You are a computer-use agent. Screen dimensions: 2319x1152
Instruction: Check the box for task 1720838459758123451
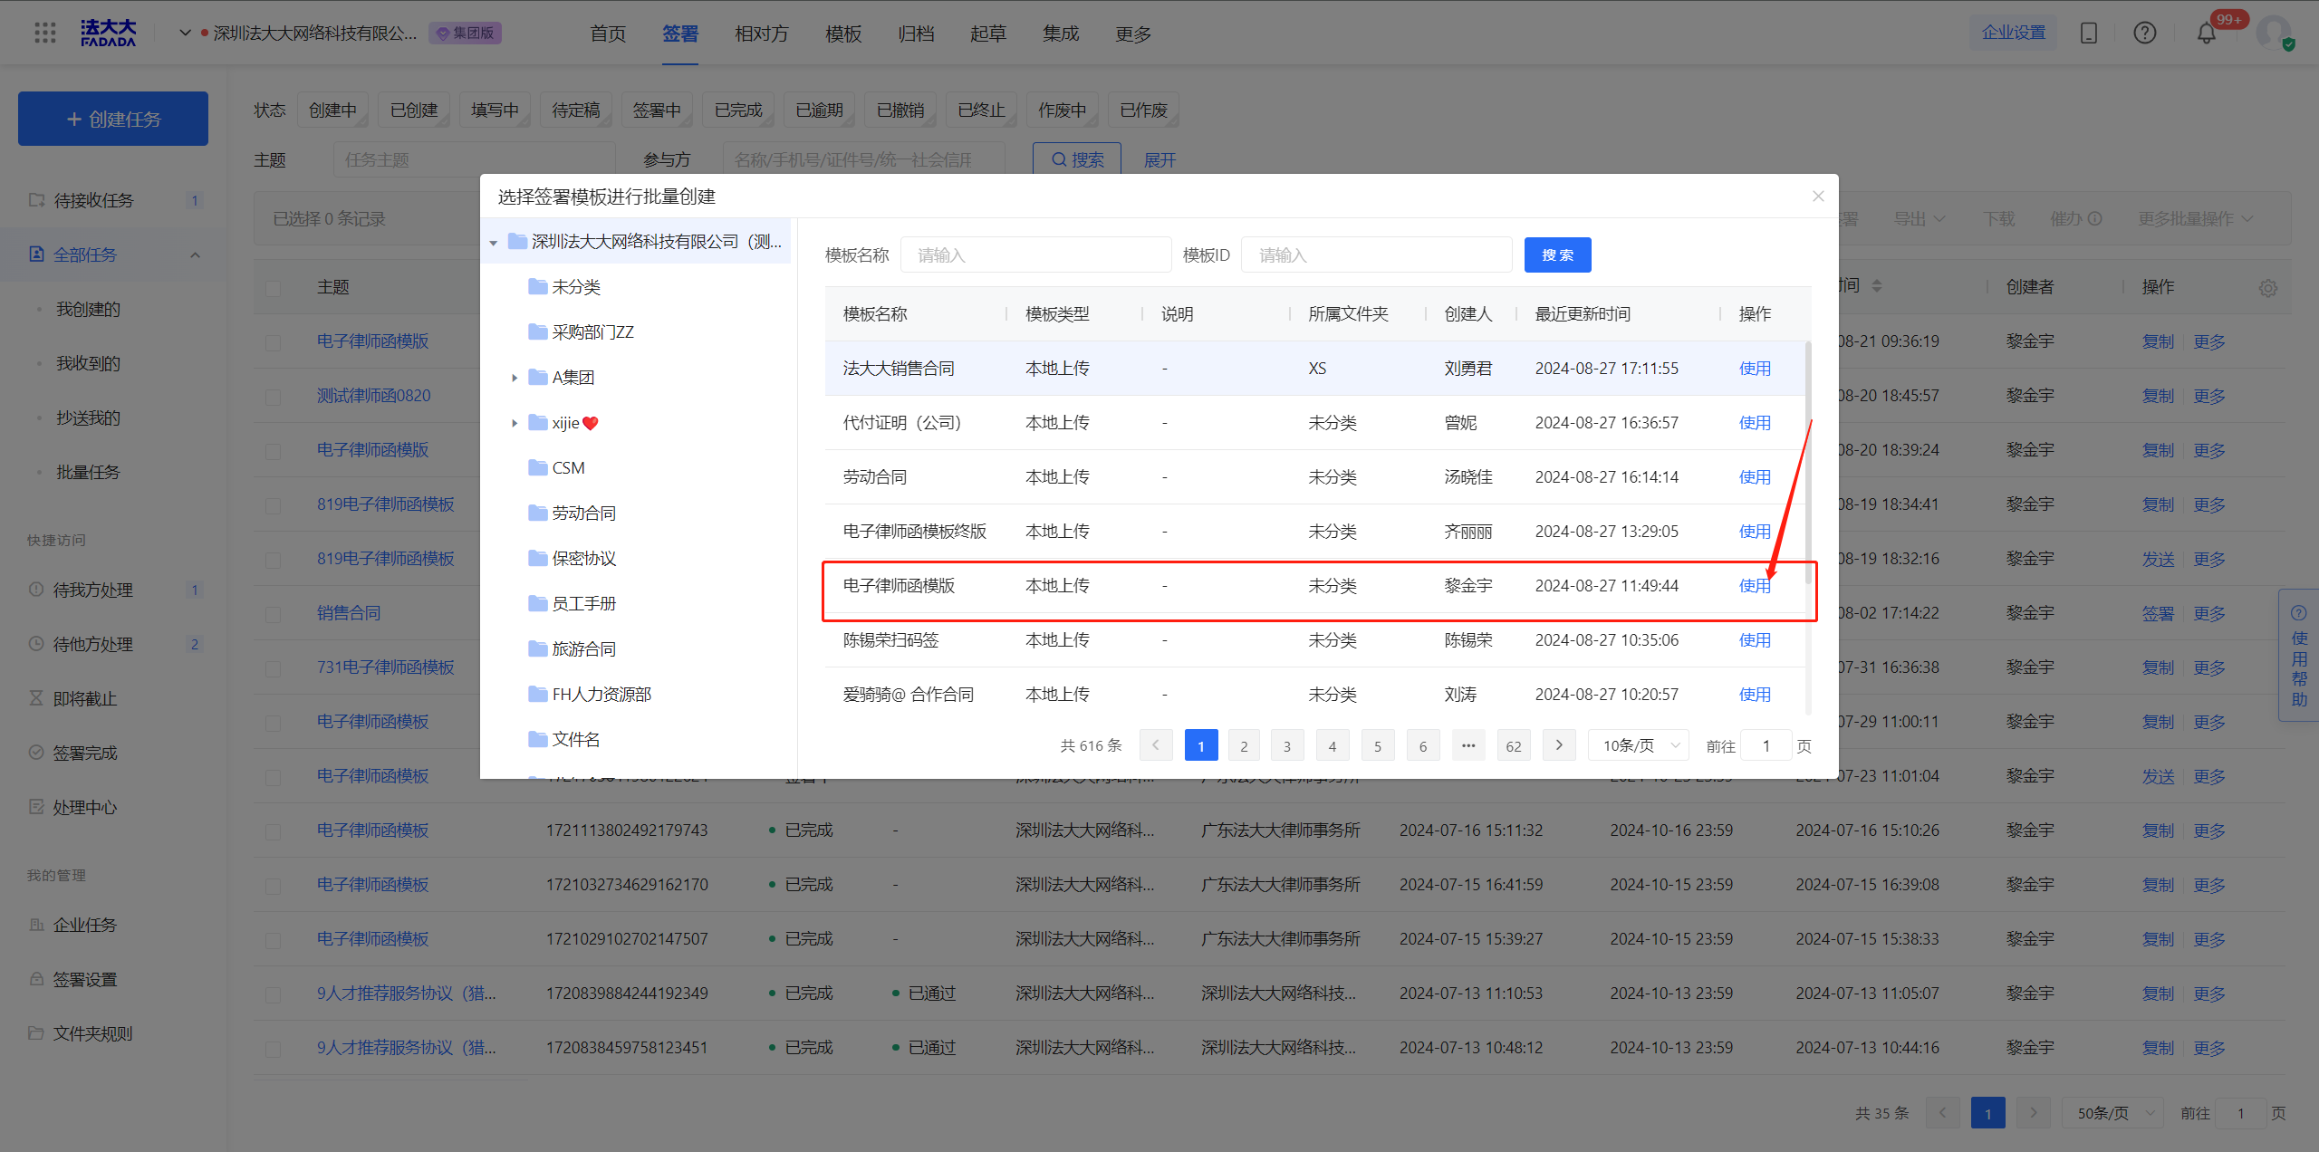click(x=273, y=1049)
